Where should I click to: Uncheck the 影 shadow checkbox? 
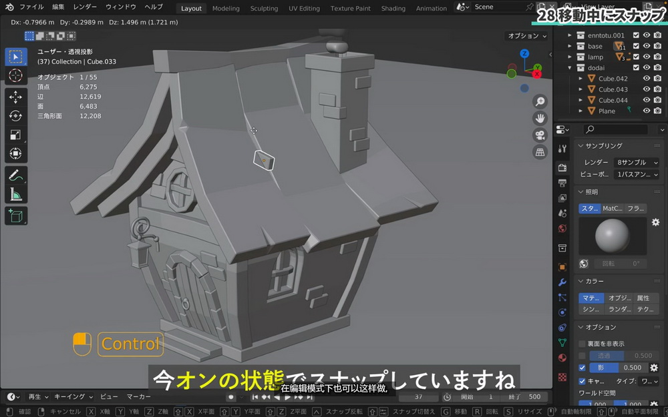[582, 368]
